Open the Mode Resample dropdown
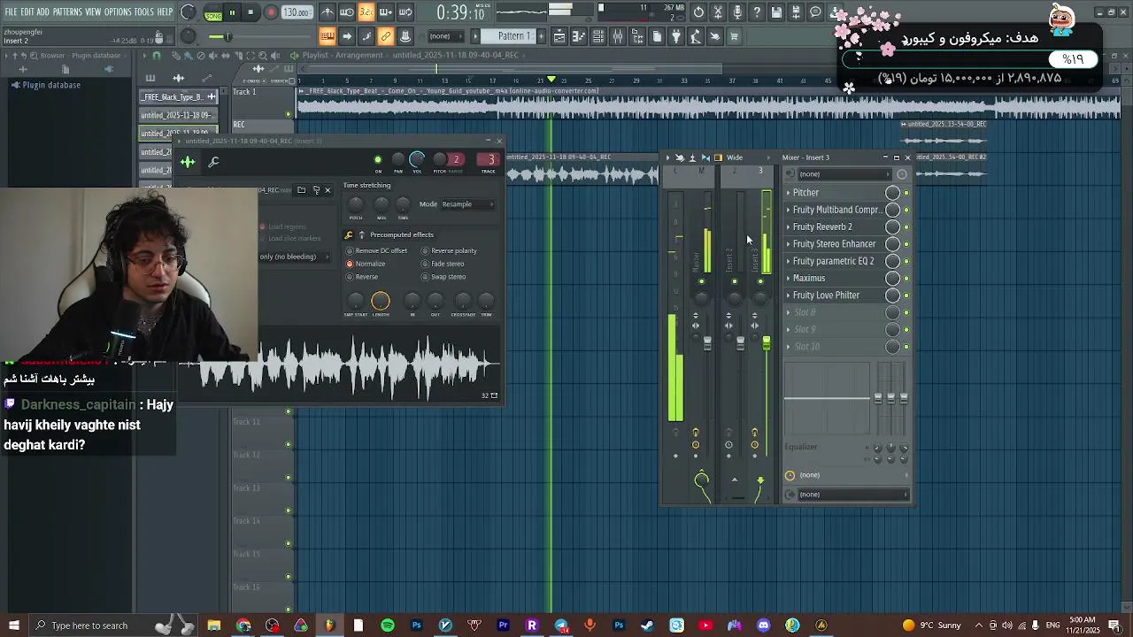Viewport: 1133px width, 637px height. [467, 204]
